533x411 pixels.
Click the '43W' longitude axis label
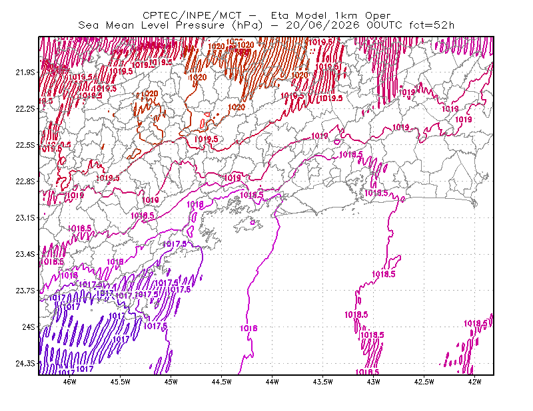coord(374,382)
